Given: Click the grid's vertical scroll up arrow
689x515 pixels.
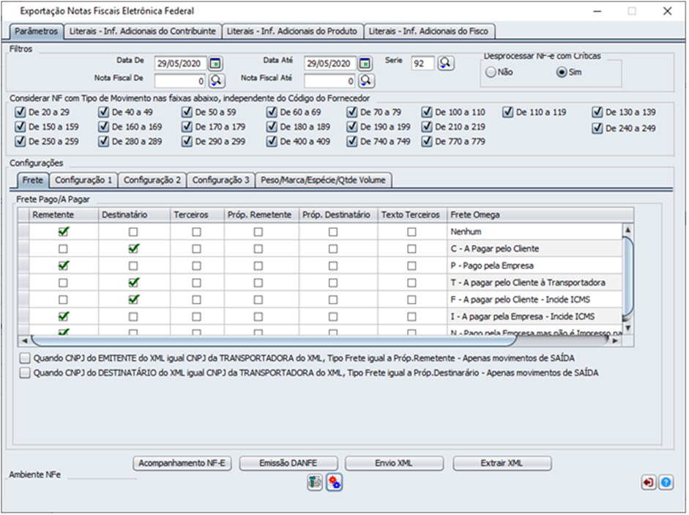Looking at the screenshot, I should point(628,230).
